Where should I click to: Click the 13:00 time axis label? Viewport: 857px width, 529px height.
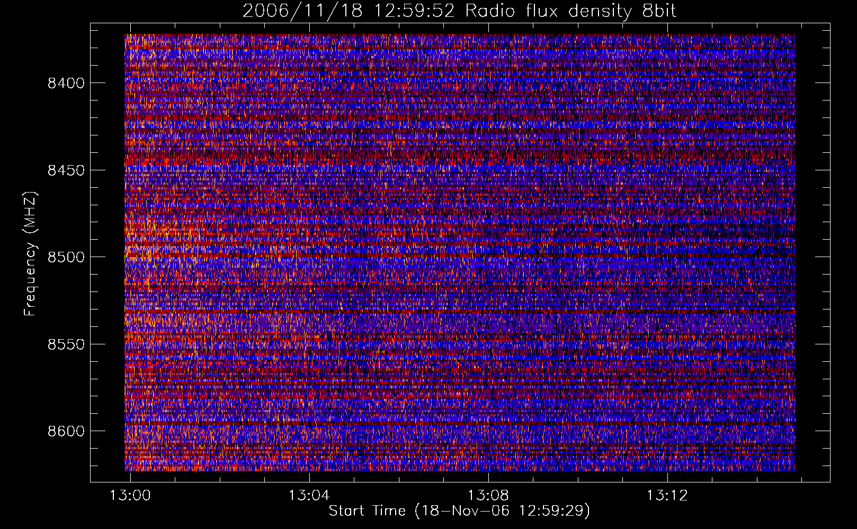point(130,495)
